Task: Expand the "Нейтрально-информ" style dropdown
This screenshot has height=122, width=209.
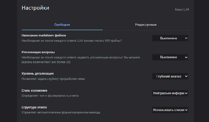Action: tap(170, 93)
